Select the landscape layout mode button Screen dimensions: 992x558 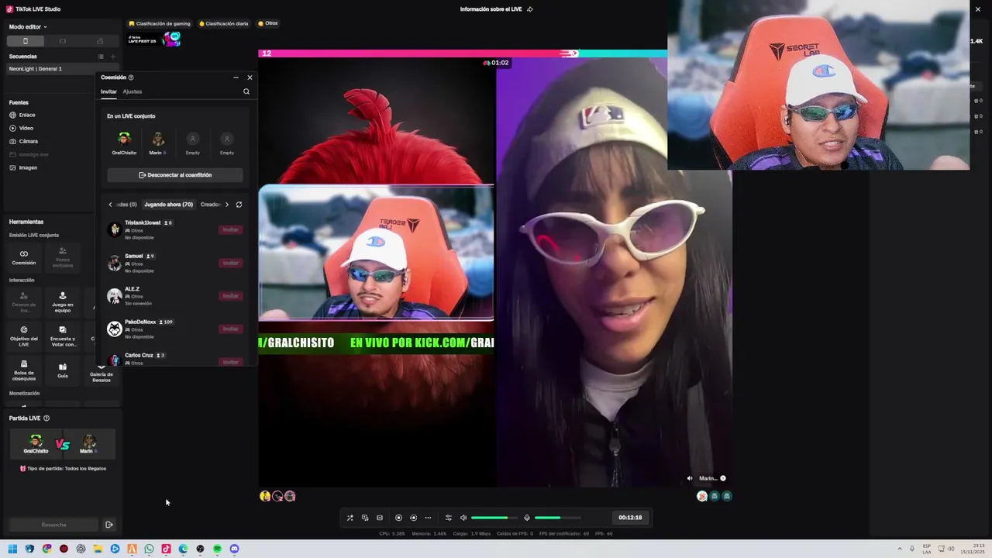pyautogui.click(x=63, y=41)
